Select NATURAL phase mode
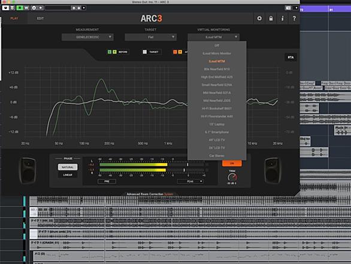Viewport: 351px width, 264px height. coord(68,167)
